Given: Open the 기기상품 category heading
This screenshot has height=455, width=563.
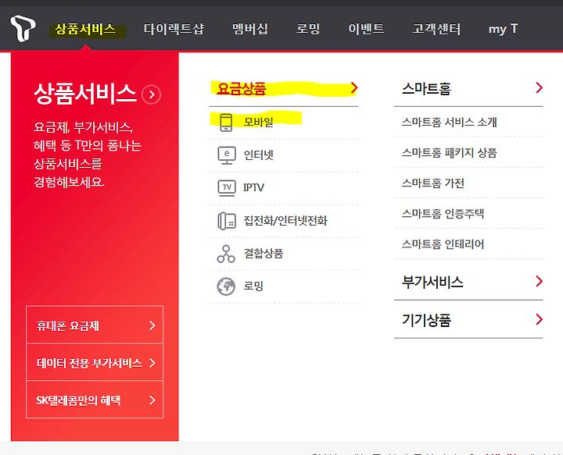Looking at the screenshot, I should [x=426, y=320].
